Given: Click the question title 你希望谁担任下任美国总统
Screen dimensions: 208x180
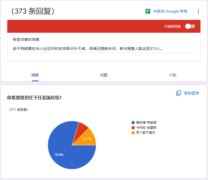Looking at the screenshot, I should point(34,98).
